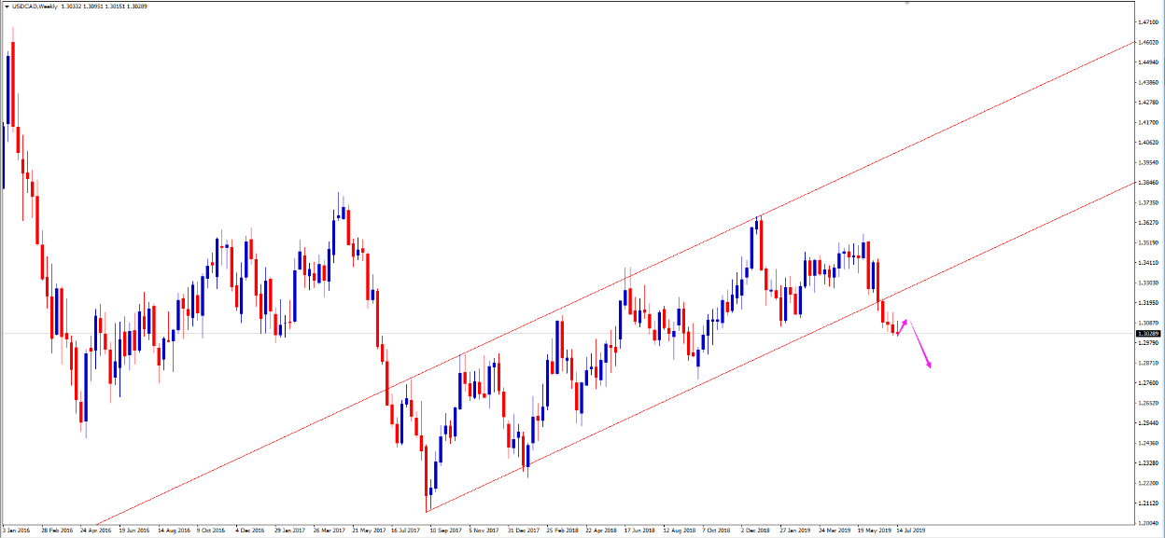Click the 25 Feb 2018 date label
This screenshot has height=538, width=1165.
(562, 530)
